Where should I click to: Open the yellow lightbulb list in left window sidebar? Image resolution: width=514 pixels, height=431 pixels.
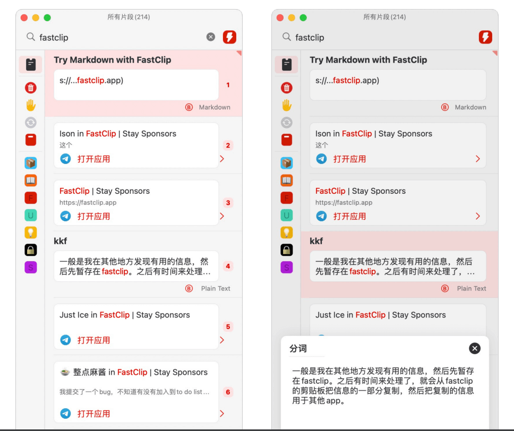(30, 232)
